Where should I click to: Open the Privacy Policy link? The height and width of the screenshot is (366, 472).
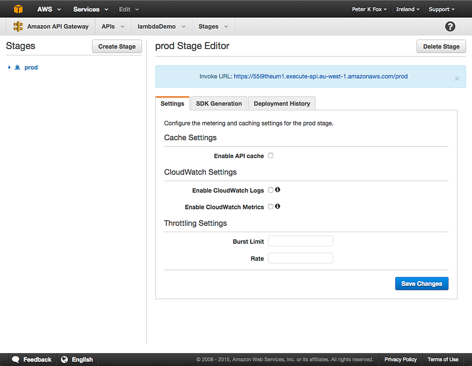401,360
